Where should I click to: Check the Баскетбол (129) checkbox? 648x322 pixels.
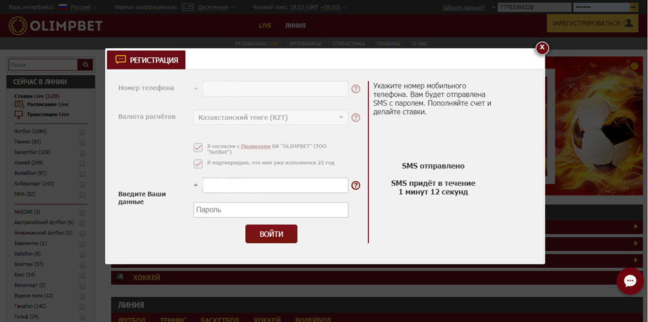coord(82,153)
